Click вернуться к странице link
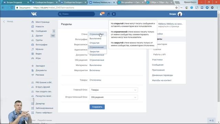The height and width of the screenshot is (124, 220). (169, 27)
